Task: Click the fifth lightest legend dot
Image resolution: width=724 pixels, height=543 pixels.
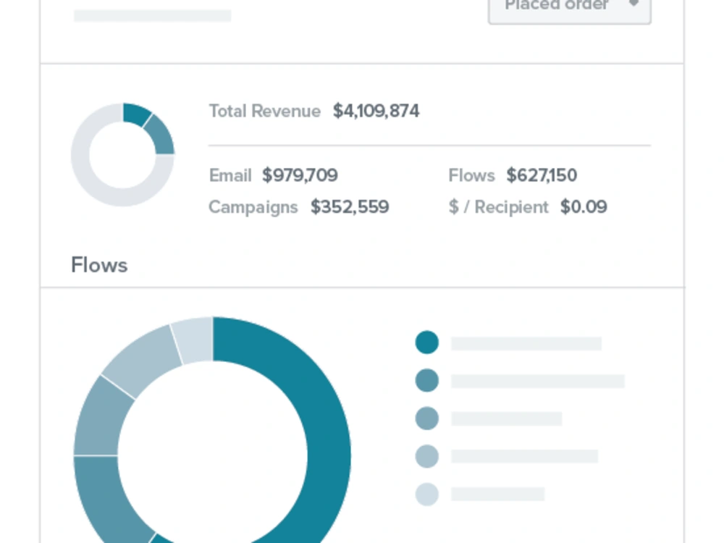Action: [426, 494]
